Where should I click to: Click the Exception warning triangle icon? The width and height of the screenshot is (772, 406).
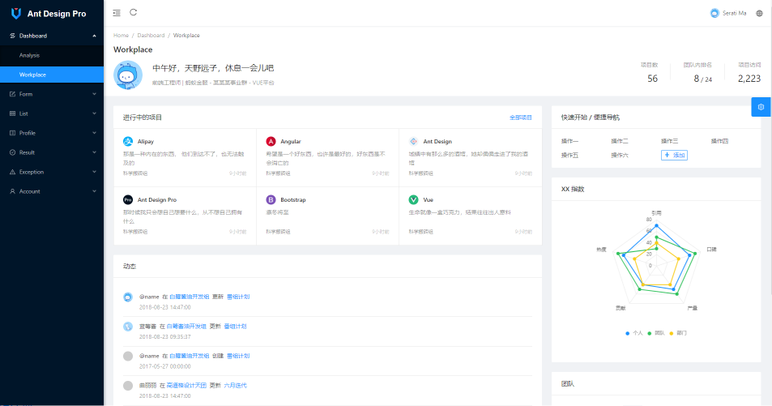pos(12,172)
